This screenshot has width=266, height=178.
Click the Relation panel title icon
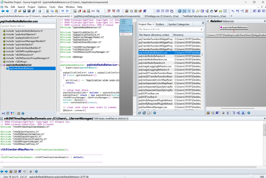click(207, 21)
